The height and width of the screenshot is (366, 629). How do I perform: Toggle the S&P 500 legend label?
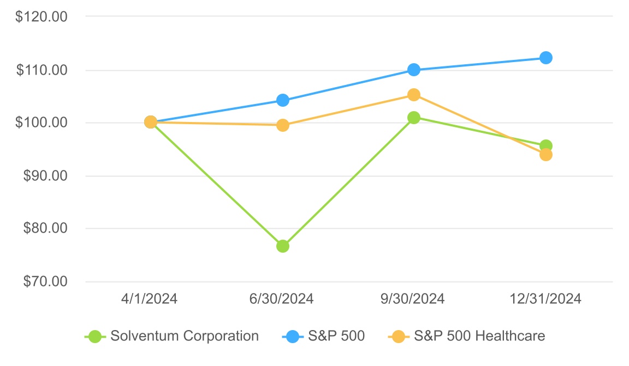pyautogui.click(x=335, y=336)
